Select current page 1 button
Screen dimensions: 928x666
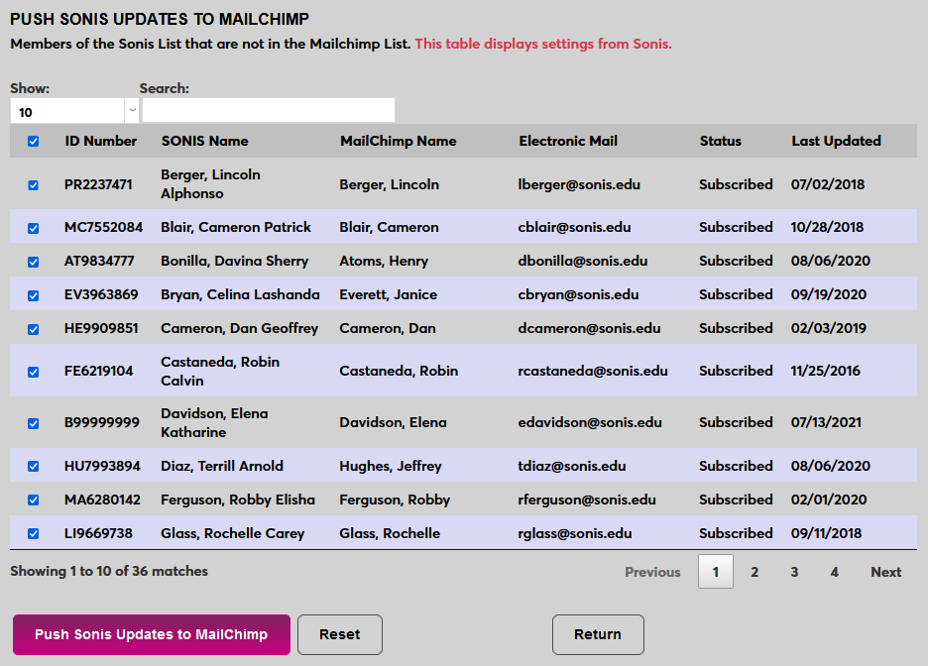(x=716, y=572)
